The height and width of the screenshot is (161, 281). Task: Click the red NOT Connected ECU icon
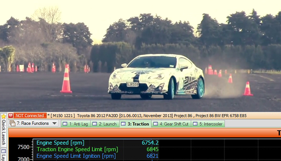pos(11,116)
